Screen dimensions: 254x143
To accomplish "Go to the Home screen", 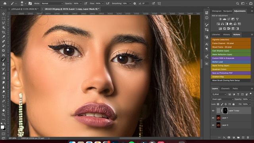I will 5,3.
